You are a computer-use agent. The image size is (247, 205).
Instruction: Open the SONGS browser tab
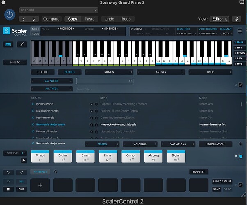click(109, 72)
